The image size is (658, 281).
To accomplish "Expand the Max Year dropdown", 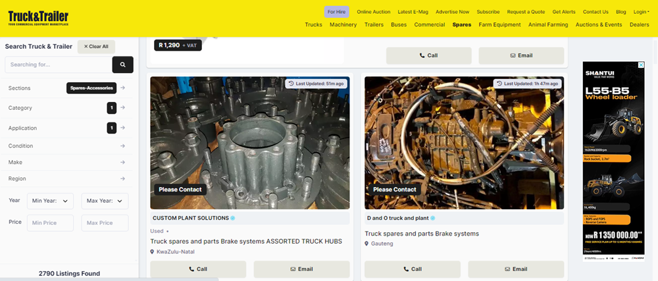I will (105, 201).
